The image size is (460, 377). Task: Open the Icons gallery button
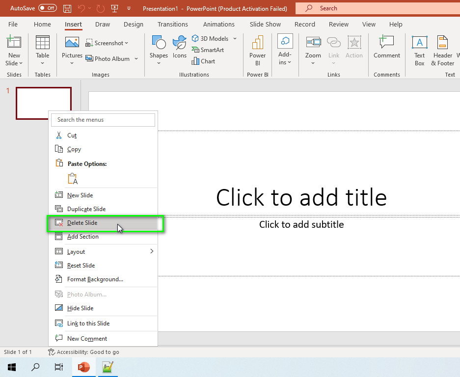point(180,47)
